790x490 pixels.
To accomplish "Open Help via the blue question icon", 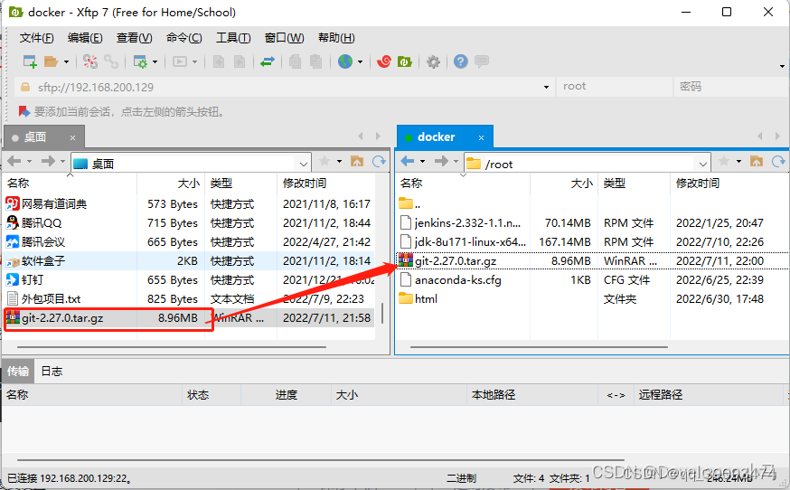I will click(x=460, y=61).
